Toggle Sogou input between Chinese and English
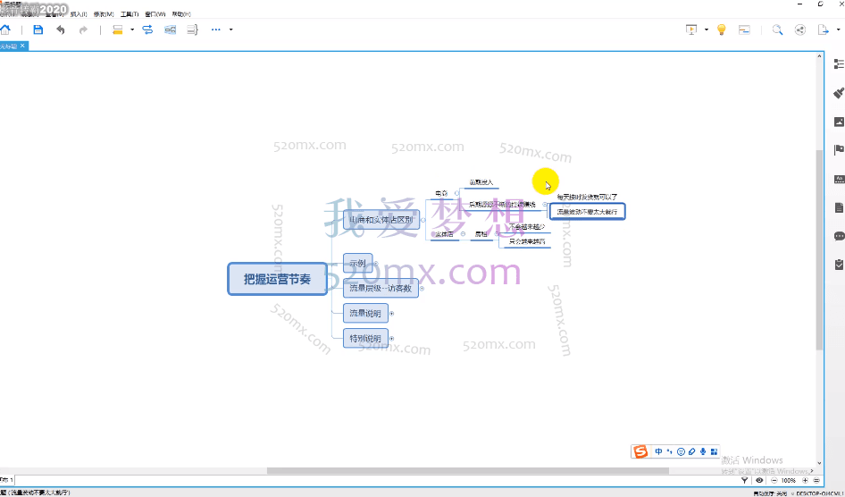Screen dimensions: 845x497 pos(658,452)
